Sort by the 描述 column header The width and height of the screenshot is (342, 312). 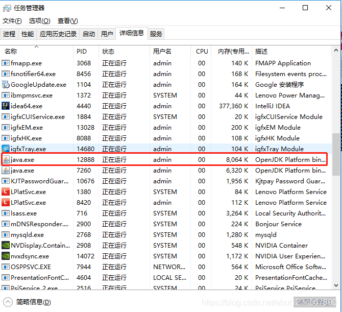[x=291, y=52]
